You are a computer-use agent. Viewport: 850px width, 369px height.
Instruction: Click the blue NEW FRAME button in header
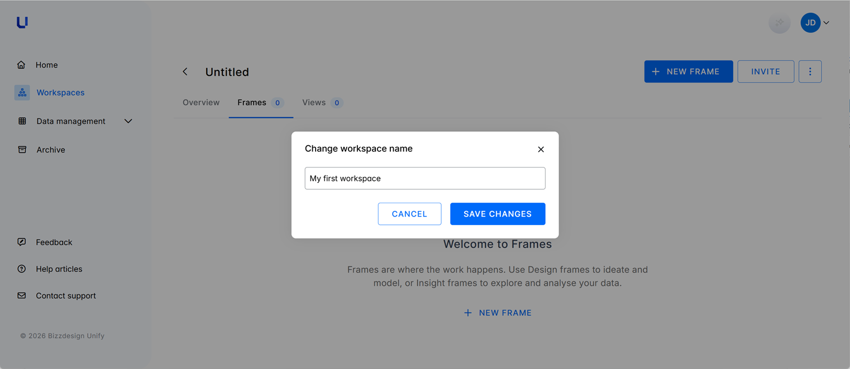689,71
